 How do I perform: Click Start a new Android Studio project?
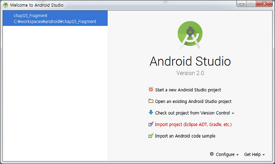tap(188, 90)
